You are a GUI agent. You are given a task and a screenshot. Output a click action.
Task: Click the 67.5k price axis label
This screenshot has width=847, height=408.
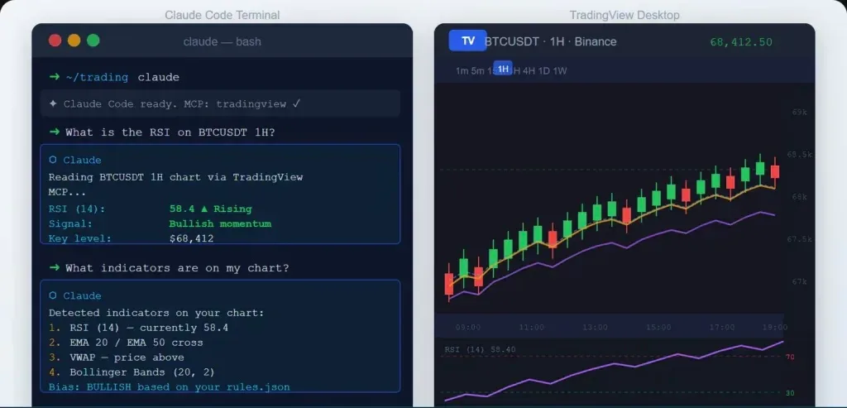800,239
